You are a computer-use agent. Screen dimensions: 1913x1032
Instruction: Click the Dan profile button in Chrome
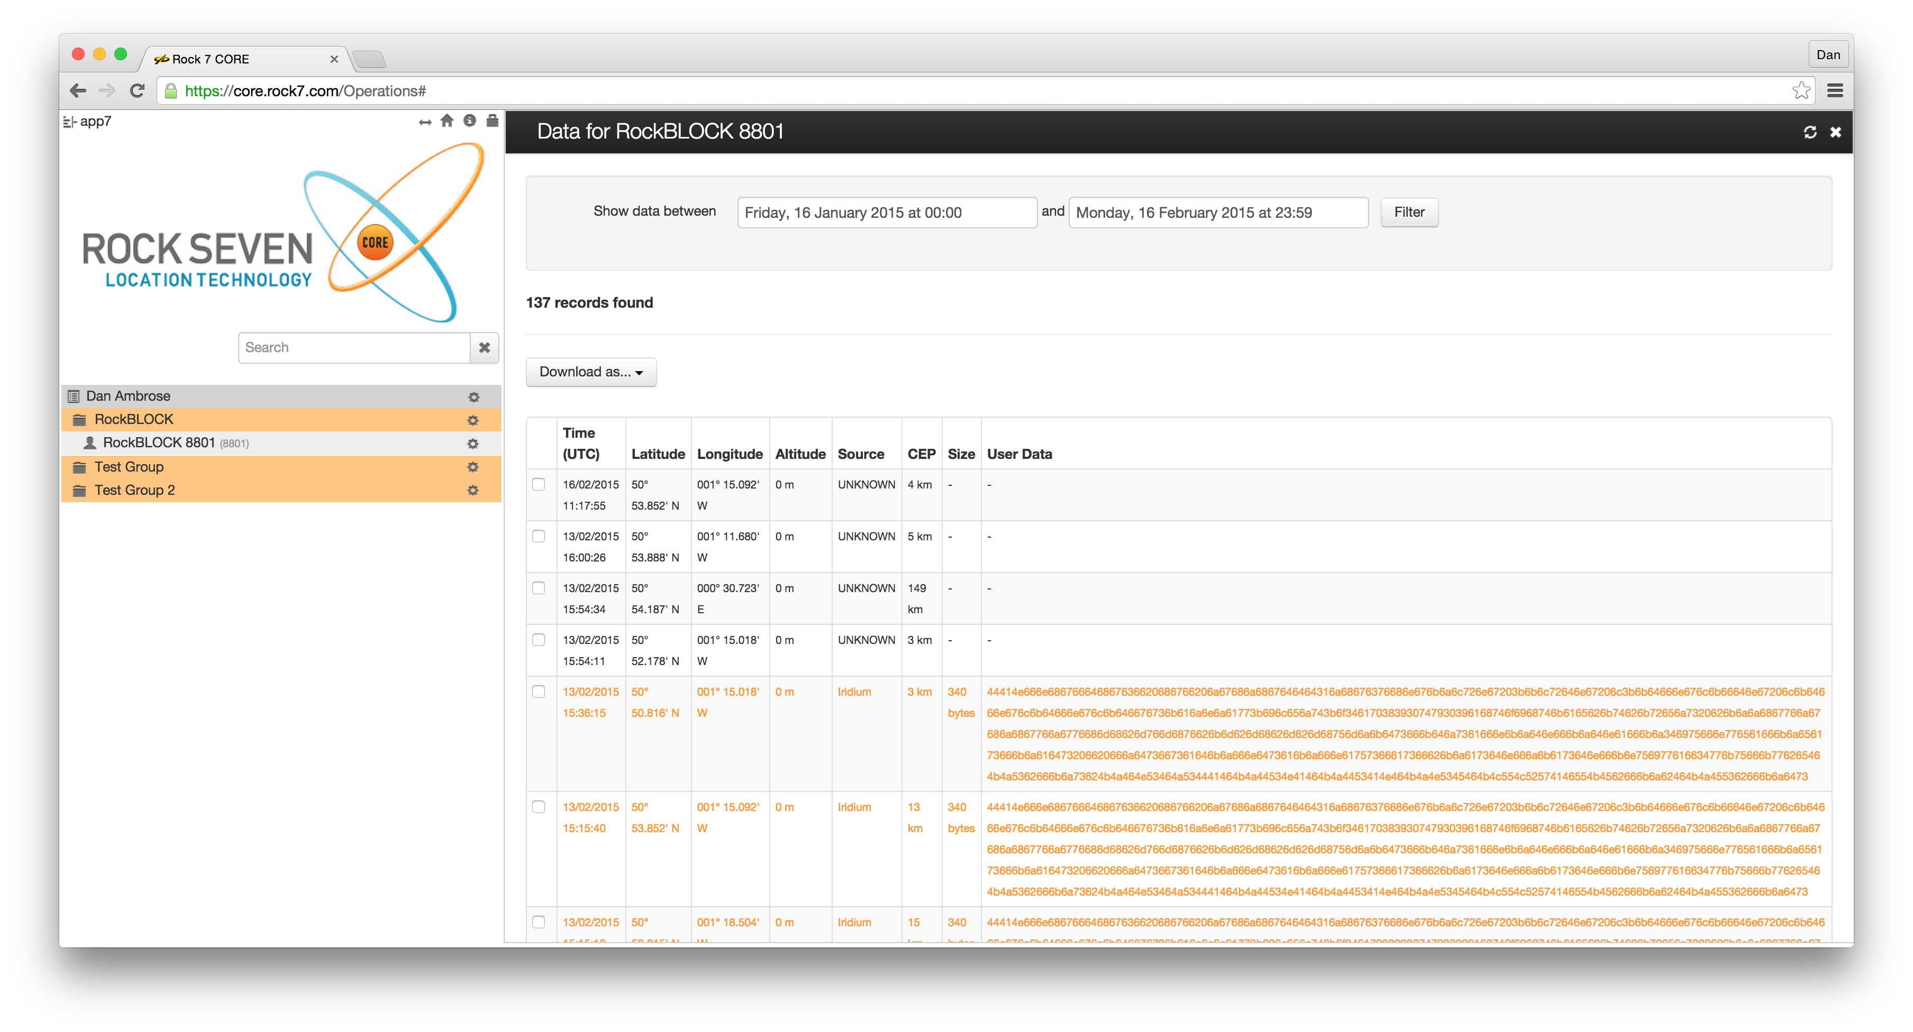1828,55
